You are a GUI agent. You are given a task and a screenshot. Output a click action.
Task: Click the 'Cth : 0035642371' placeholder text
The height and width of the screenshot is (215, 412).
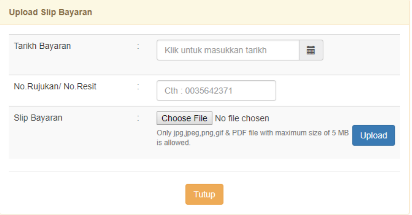point(199,91)
